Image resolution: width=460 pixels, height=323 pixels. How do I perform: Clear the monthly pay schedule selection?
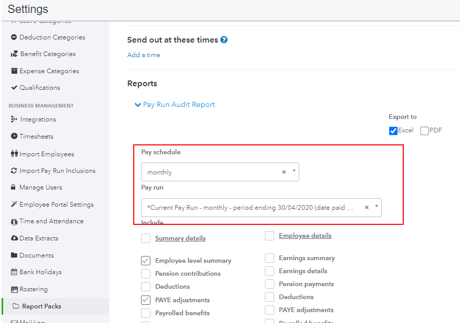click(284, 172)
